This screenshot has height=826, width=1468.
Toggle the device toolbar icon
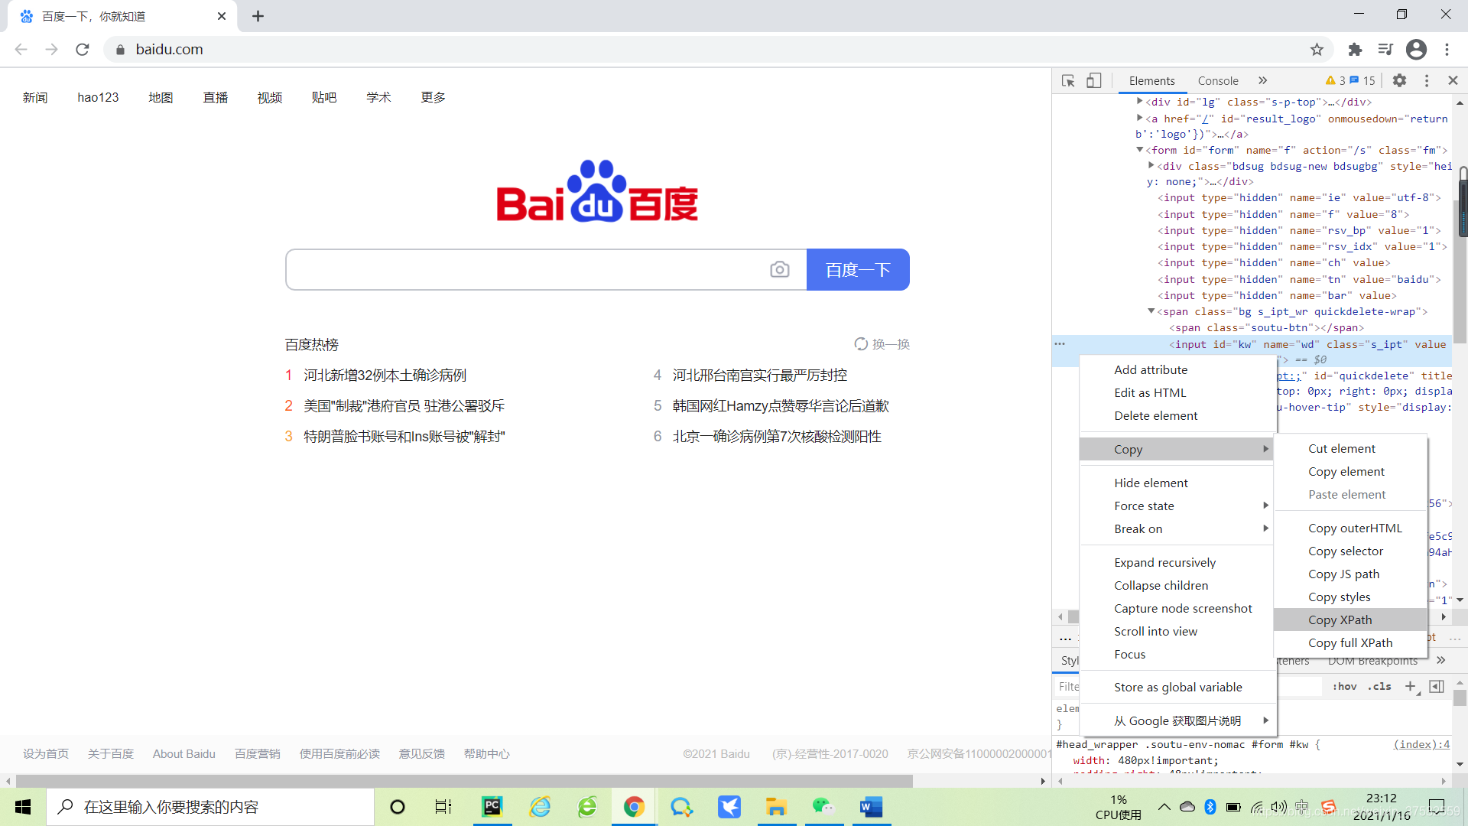click(1094, 80)
